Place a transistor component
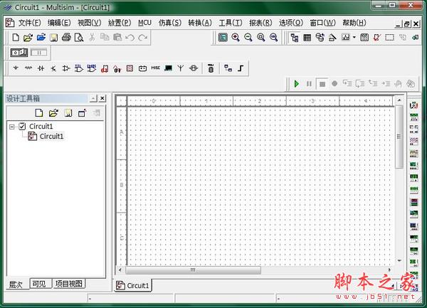 [x=53, y=68]
